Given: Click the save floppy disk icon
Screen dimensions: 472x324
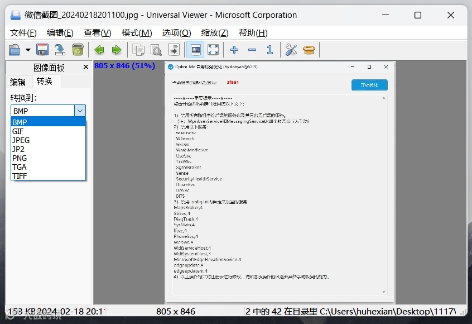Looking at the screenshot, I should (42, 50).
